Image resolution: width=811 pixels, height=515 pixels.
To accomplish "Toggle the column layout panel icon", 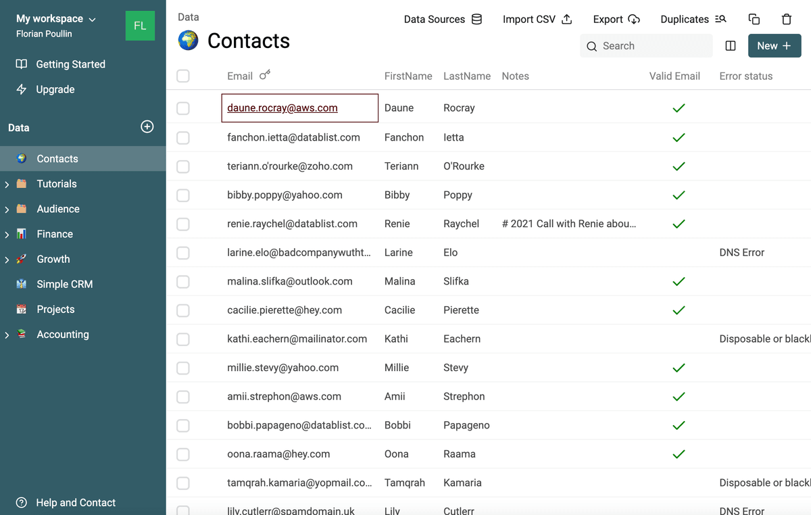I will (x=731, y=46).
